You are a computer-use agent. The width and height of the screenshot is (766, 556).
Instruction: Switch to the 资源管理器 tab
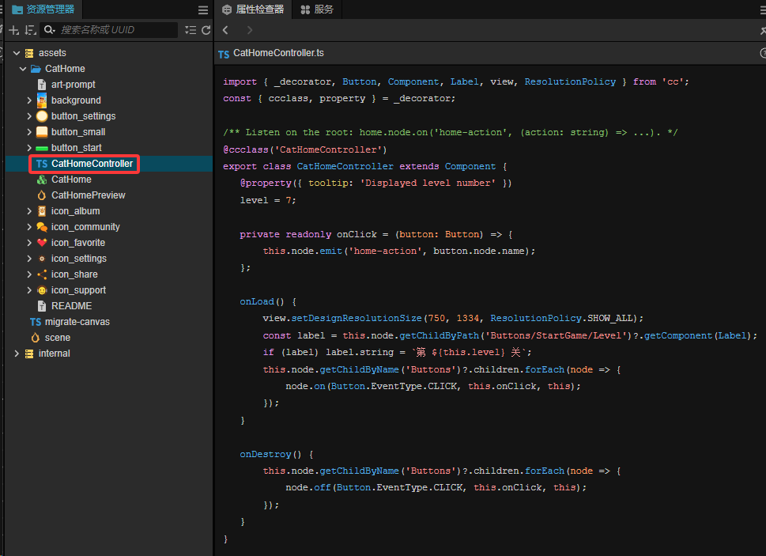pyautogui.click(x=43, y=9)
